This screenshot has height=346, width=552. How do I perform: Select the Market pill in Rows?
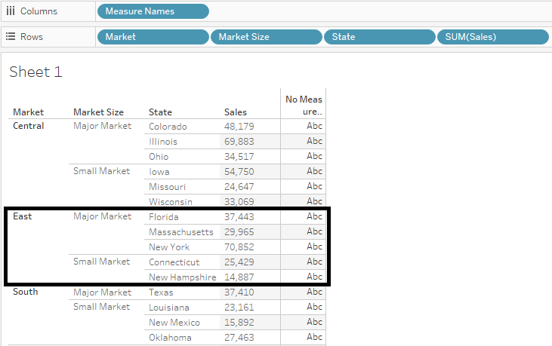pos(153,37)
